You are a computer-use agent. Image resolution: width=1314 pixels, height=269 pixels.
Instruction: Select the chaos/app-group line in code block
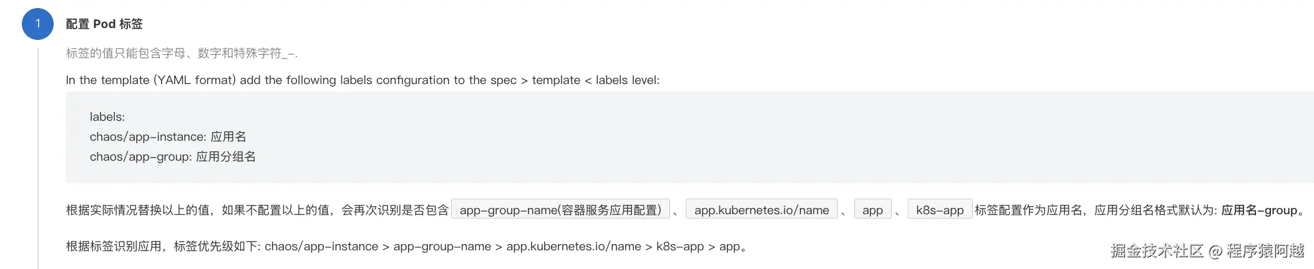click(x=172, y=157)
